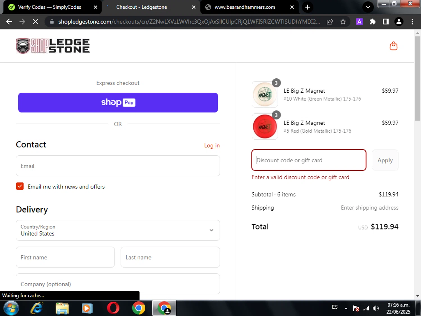Open the first Chrome taskbar icon
Viewport: 421px width, 316px height.
coord(139,308)
